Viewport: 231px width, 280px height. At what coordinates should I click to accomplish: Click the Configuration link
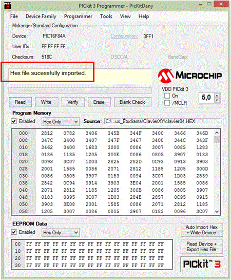coord(124,36)
